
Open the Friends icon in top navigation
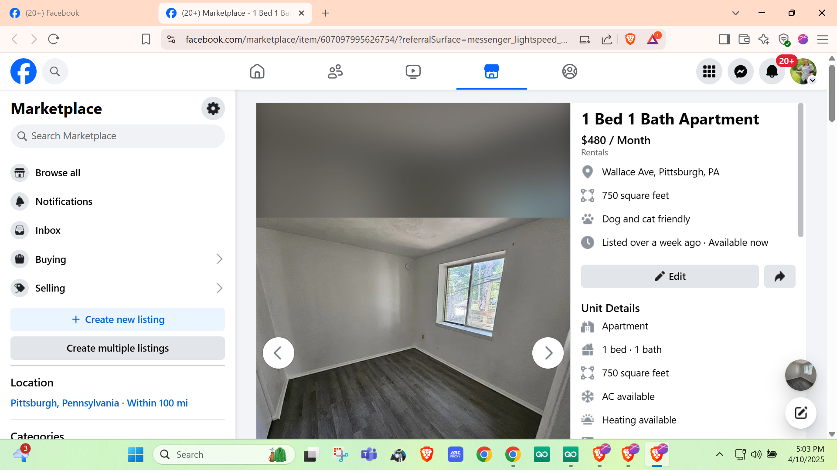coord(335,71)
